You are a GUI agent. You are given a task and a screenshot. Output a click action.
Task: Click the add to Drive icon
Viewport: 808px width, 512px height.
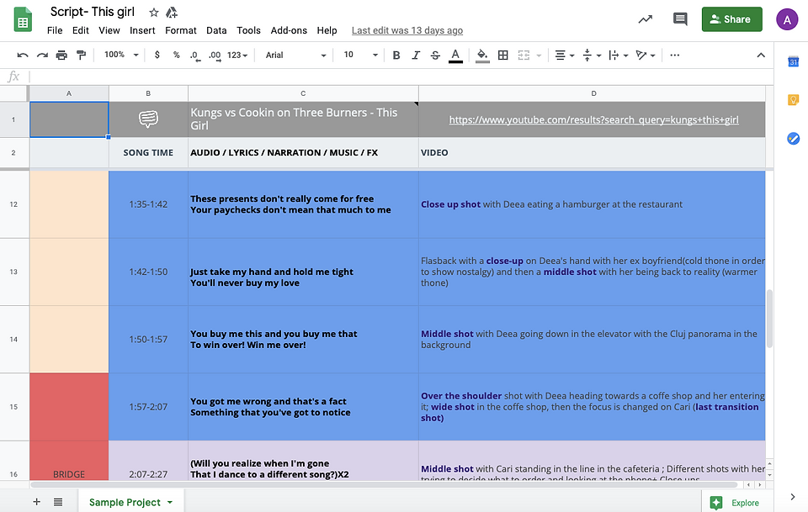(172, 13)
